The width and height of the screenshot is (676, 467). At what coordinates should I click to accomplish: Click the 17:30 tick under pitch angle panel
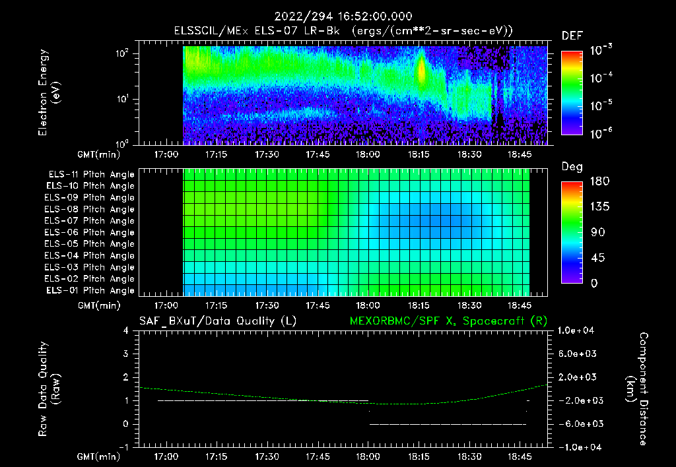[267, 306]
